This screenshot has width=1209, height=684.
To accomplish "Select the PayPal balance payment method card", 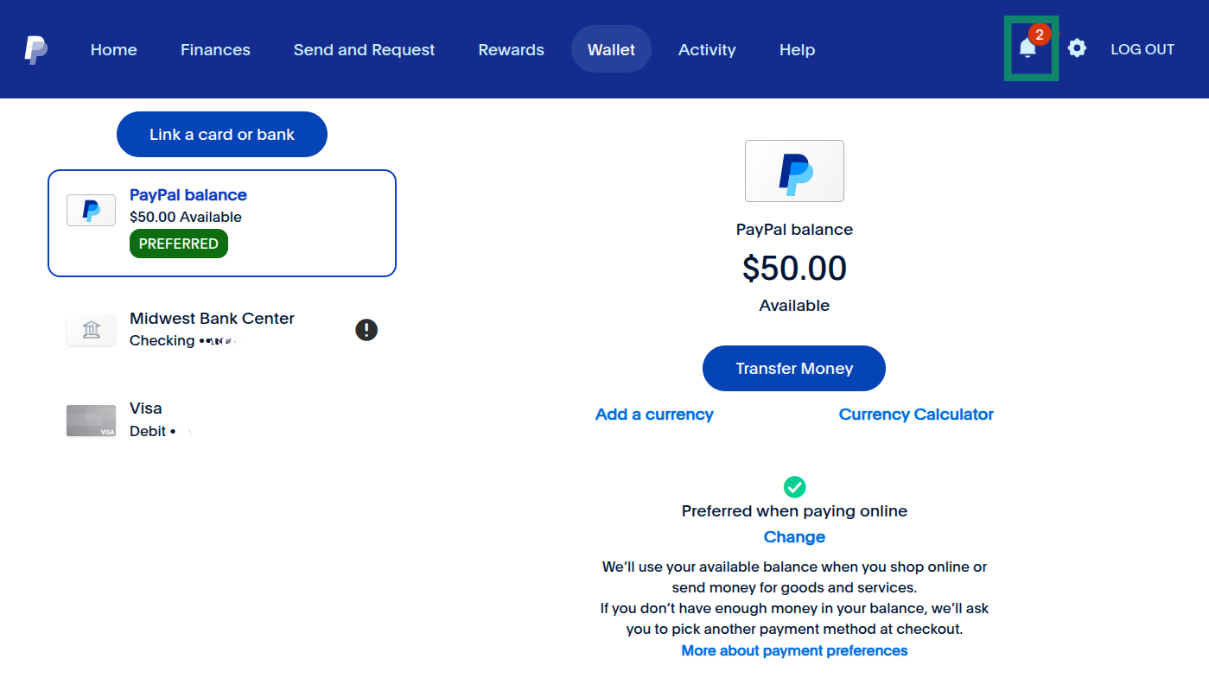I will coord(222,223).
